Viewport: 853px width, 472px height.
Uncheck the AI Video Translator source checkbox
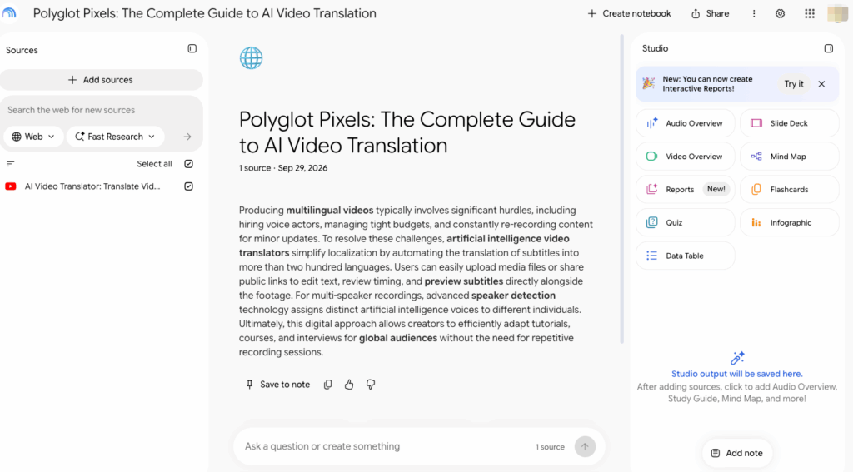click(x=189, y=186)
